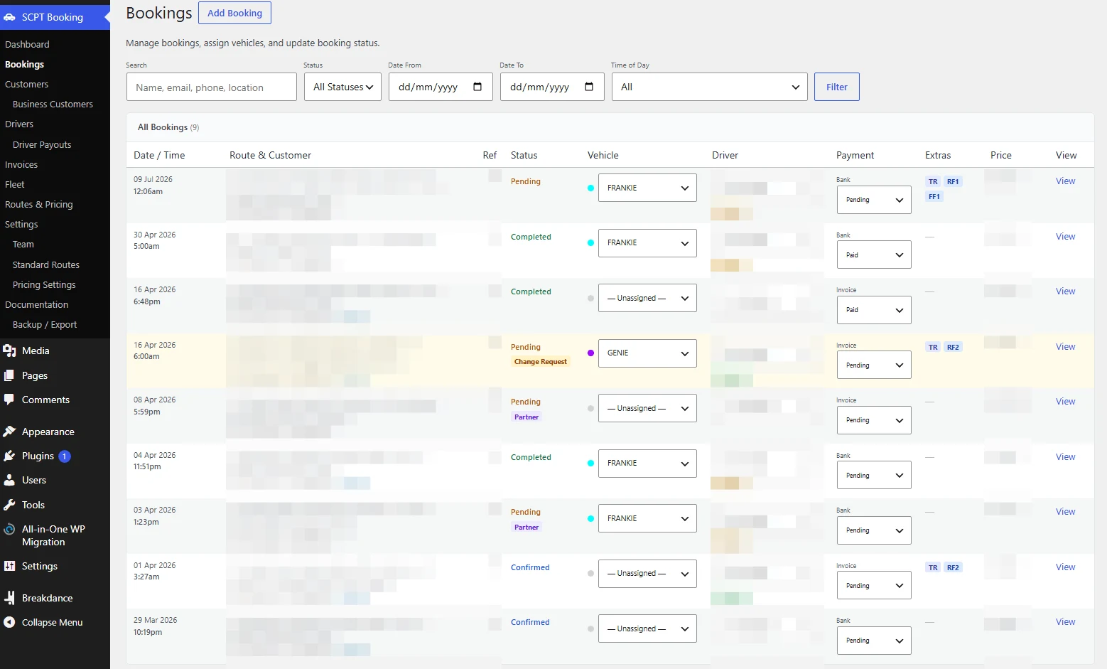This screenshot has width=1107, height=669.
Task: Go to Customers in the sidebar
Action: 27,84
